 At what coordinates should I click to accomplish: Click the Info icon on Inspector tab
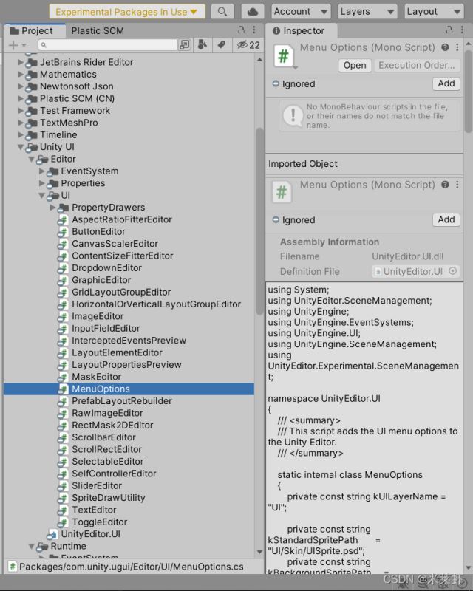click(x=276, y=30)
